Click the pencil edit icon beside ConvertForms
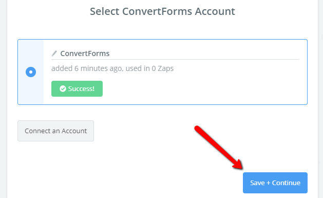 (x=54, y=53)
